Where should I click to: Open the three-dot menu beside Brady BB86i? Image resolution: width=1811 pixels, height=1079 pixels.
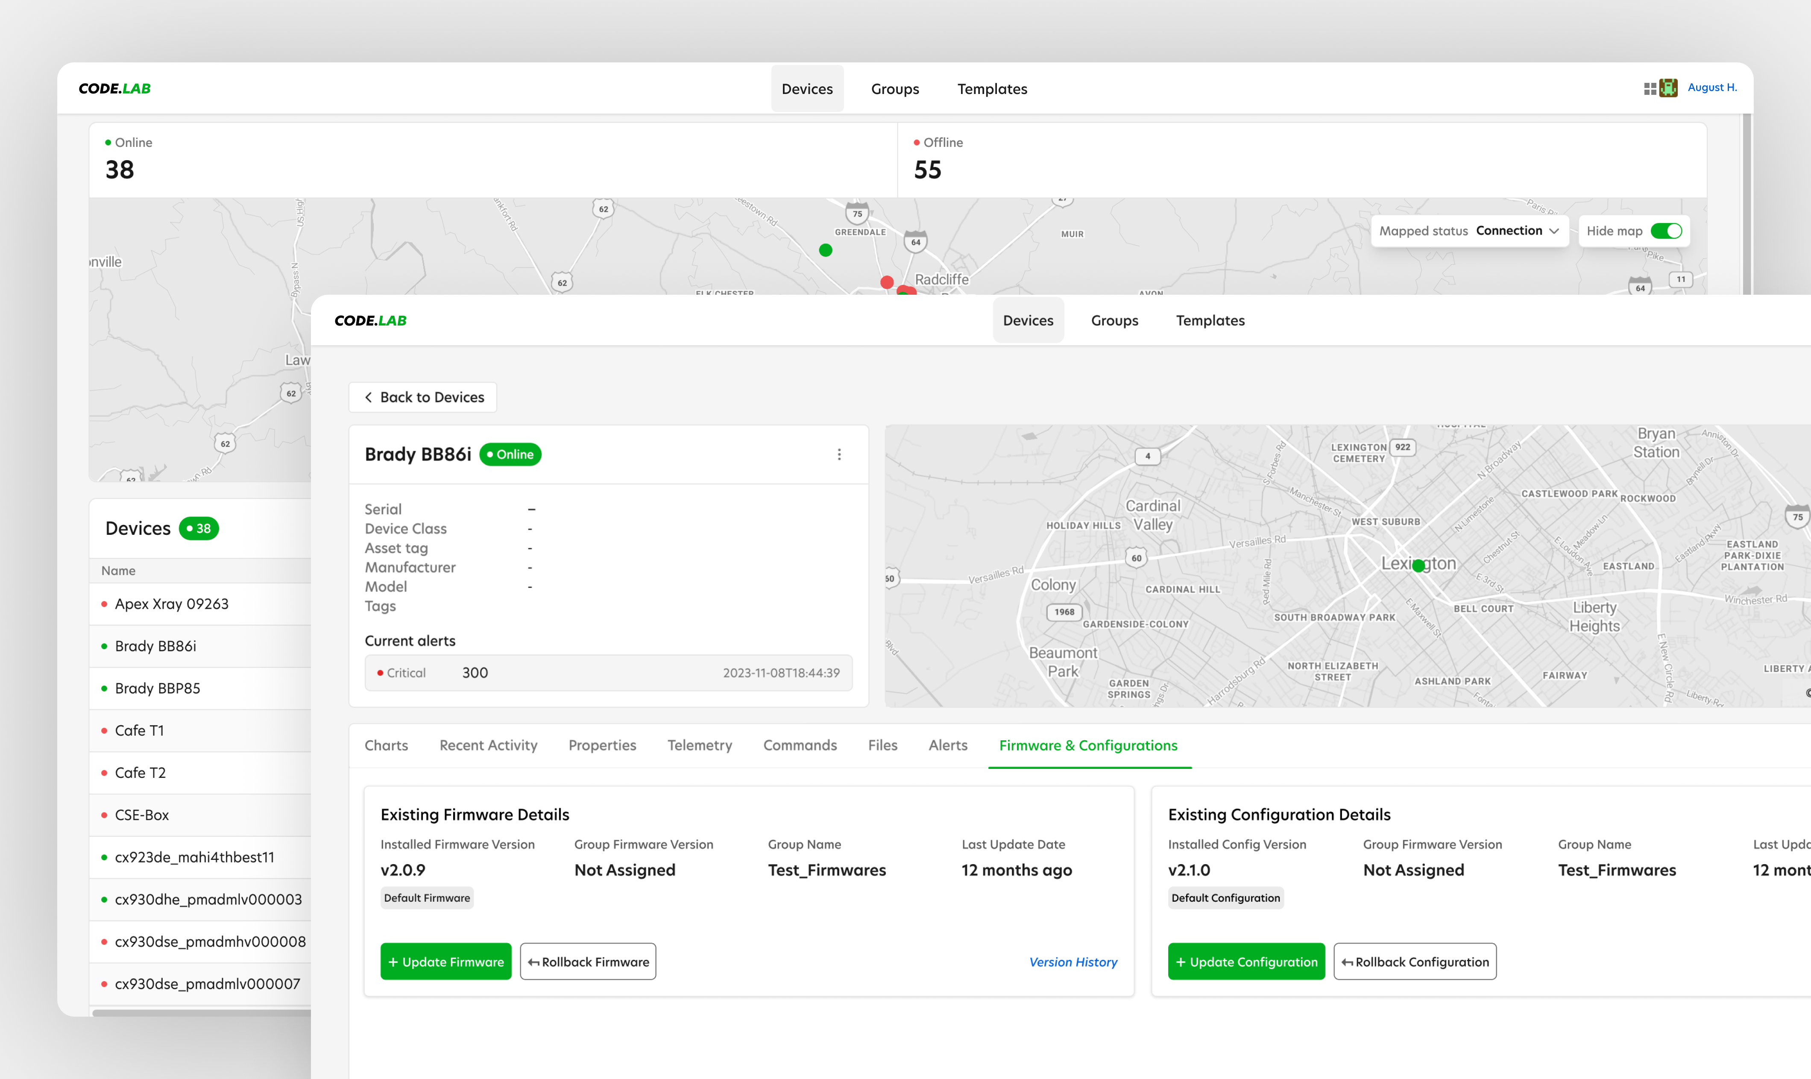coord(840,454)
